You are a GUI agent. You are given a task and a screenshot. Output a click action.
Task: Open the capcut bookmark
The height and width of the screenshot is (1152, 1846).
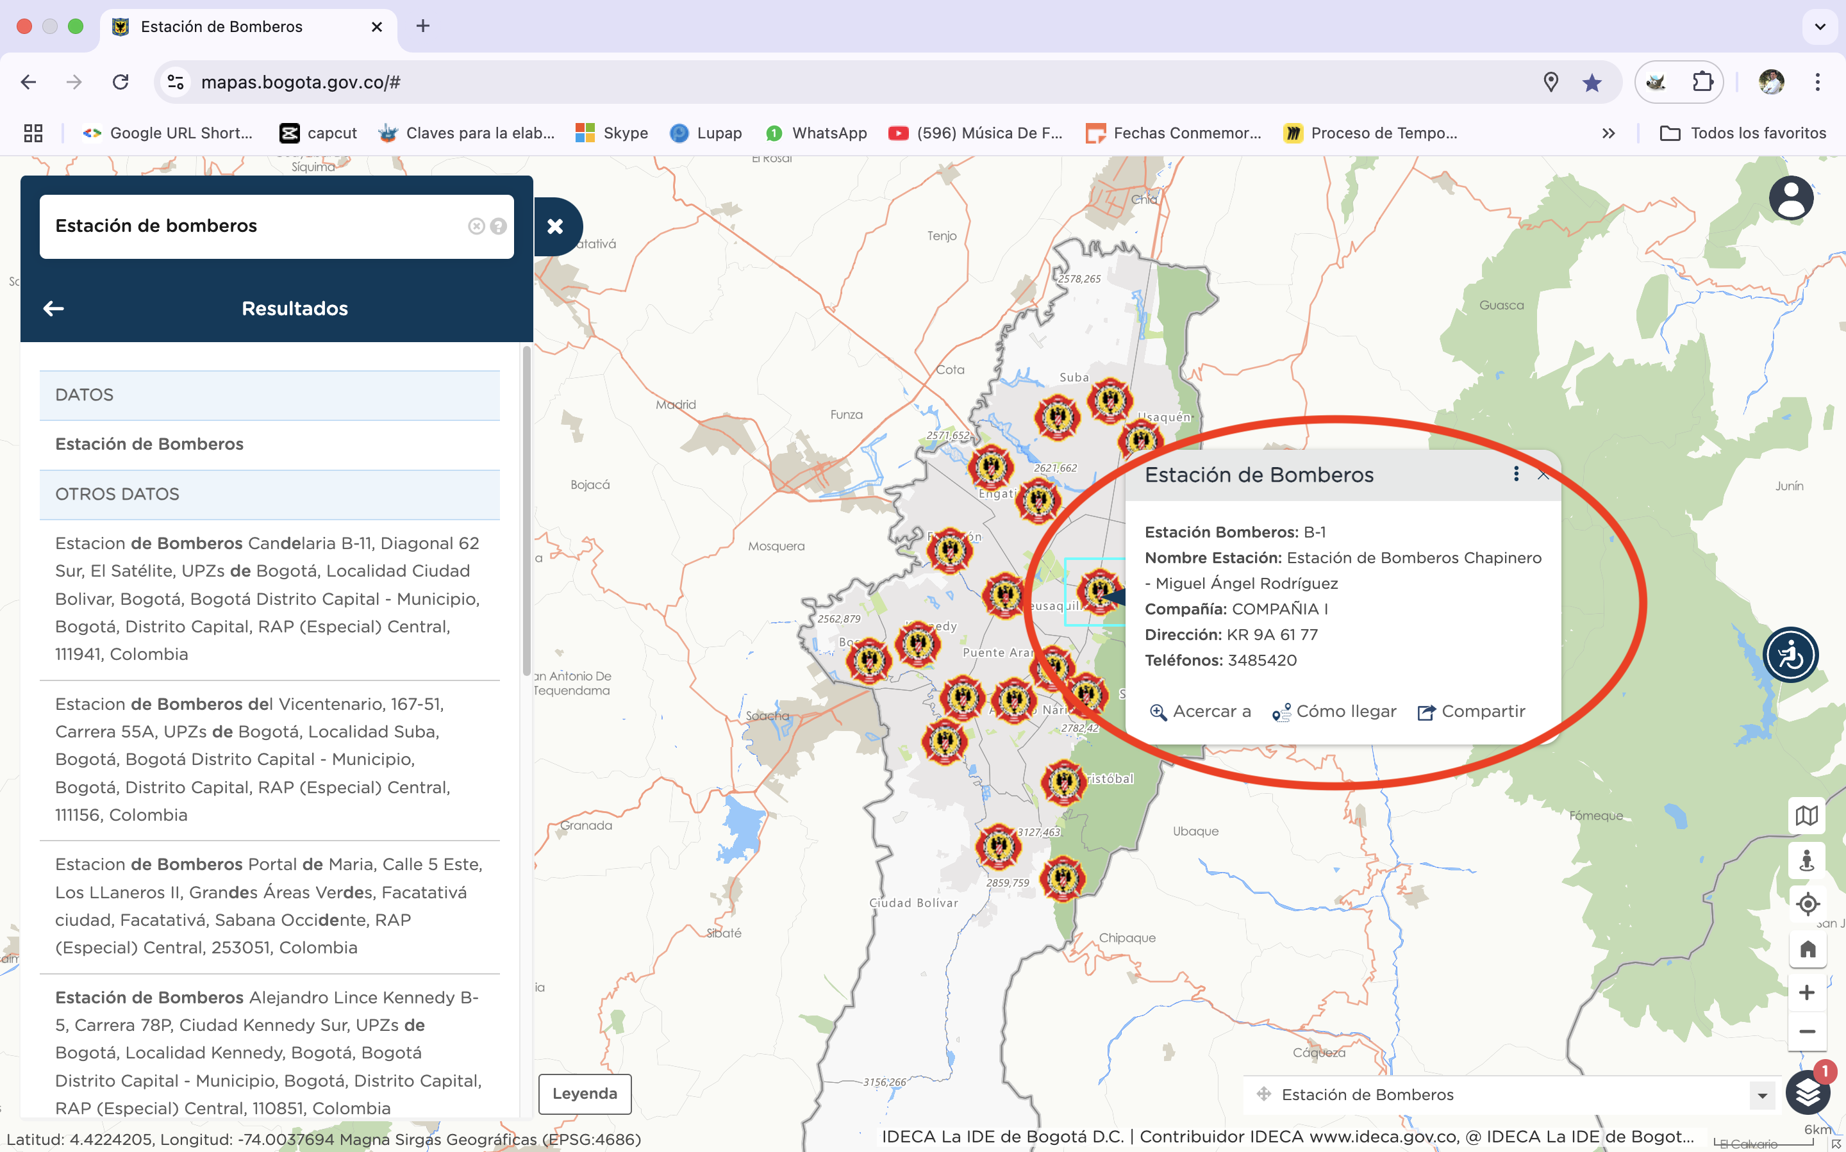(318, 133)
